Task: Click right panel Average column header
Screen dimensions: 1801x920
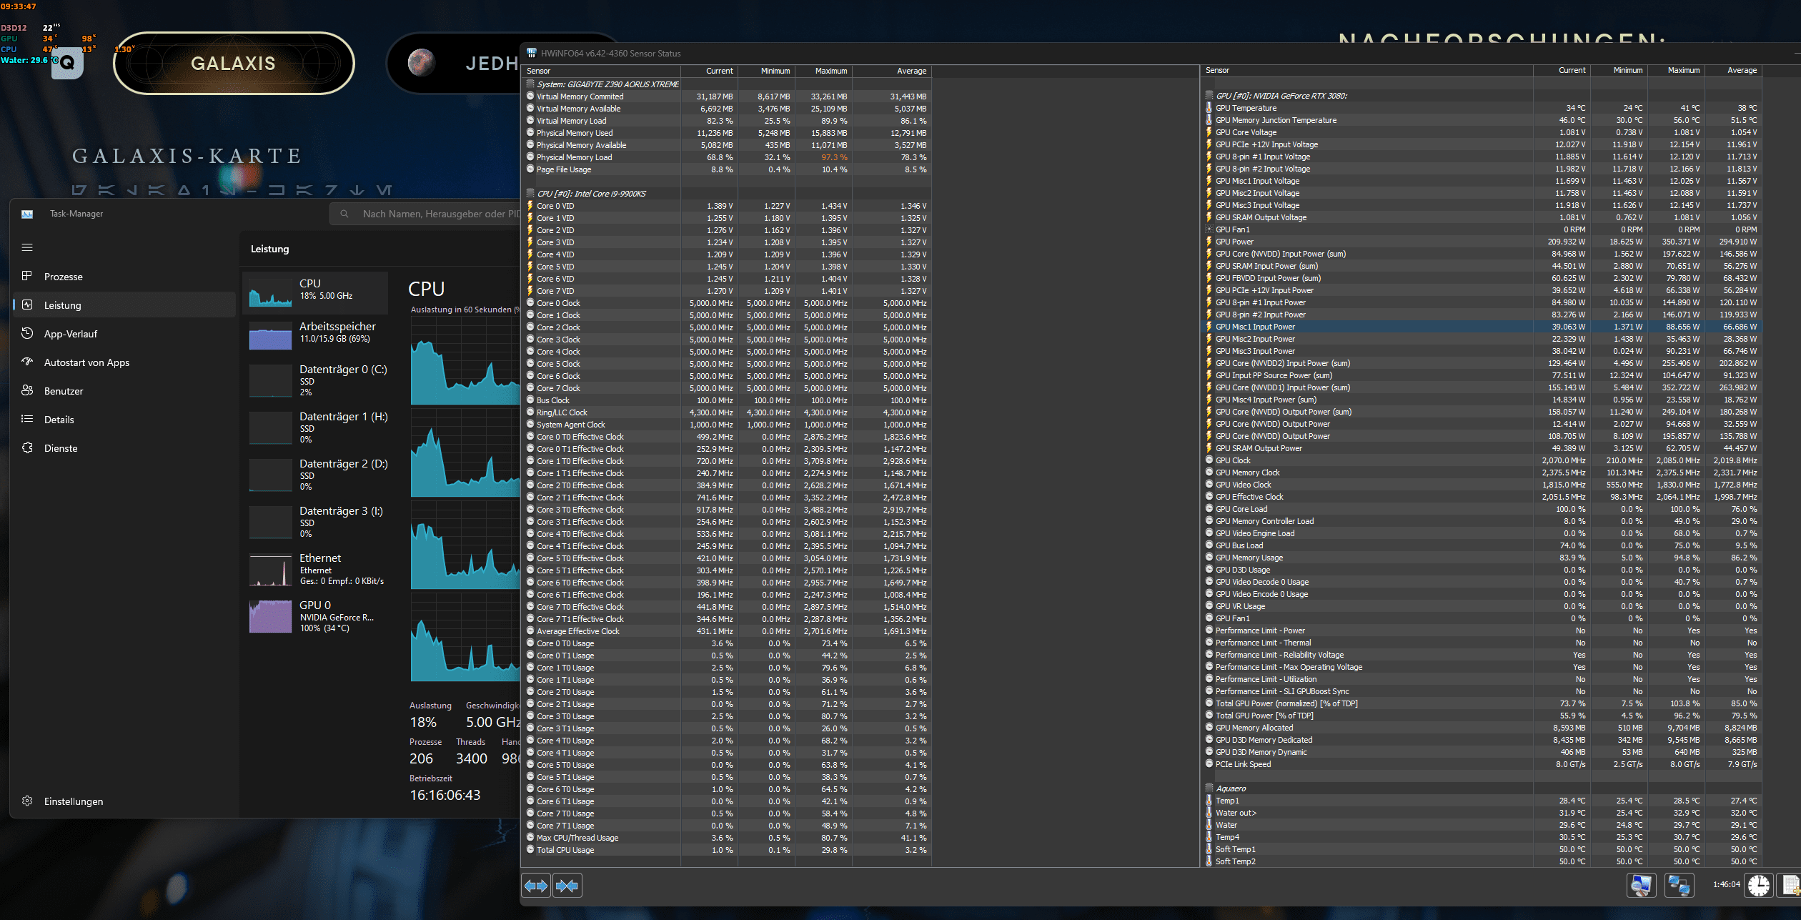Action: [x=1734, y=70]
